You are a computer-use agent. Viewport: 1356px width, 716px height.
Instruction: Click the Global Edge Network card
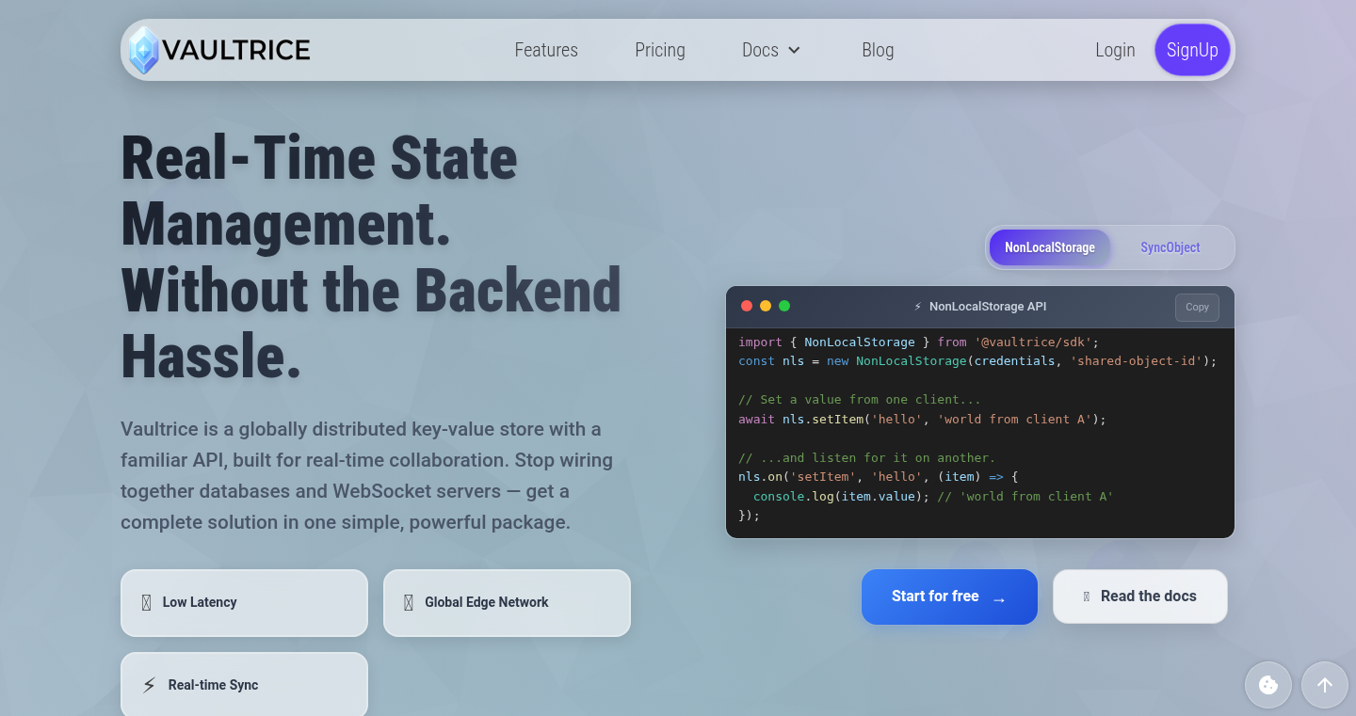(x=507, y=602)
